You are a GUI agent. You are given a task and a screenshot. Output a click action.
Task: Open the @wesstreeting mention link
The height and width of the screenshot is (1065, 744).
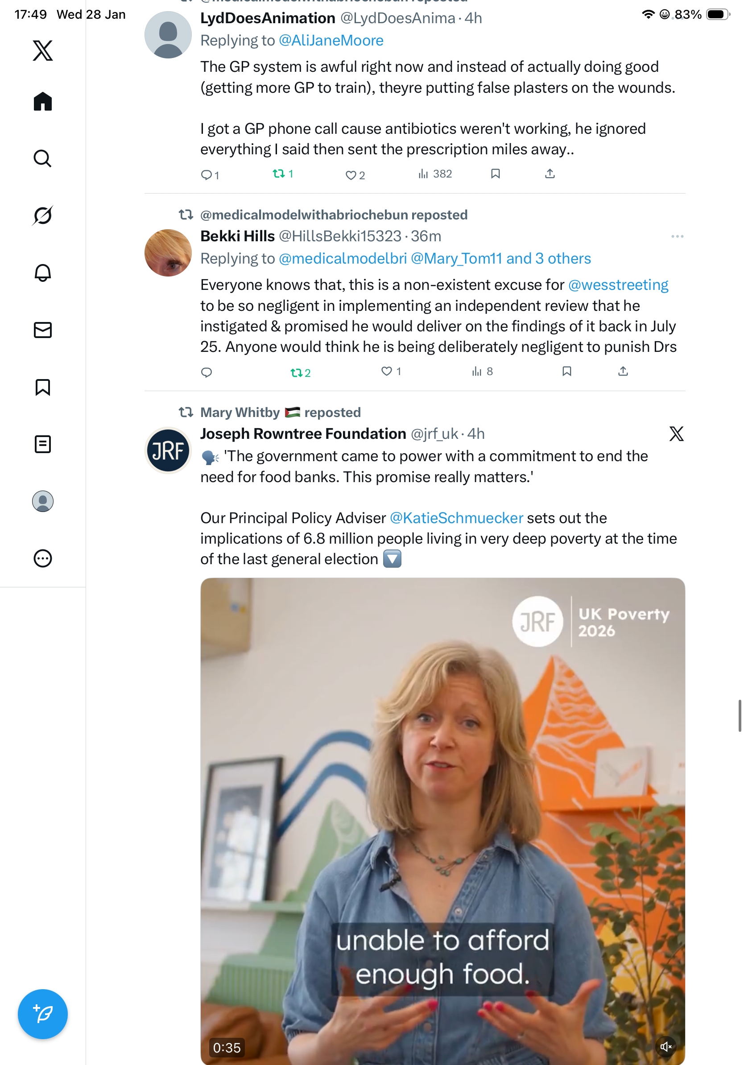pyautogui.click(x=618, y=285)
